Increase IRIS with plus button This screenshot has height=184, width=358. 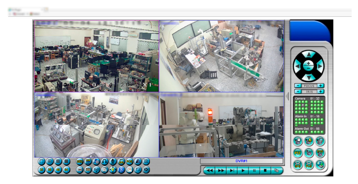point(321,92)
